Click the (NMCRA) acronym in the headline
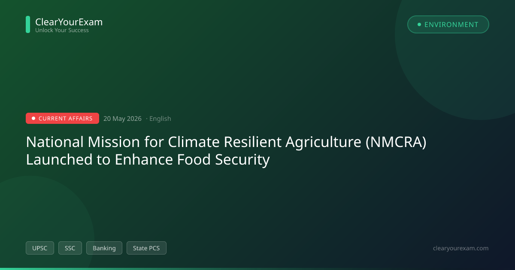 (x=396, y=142)
